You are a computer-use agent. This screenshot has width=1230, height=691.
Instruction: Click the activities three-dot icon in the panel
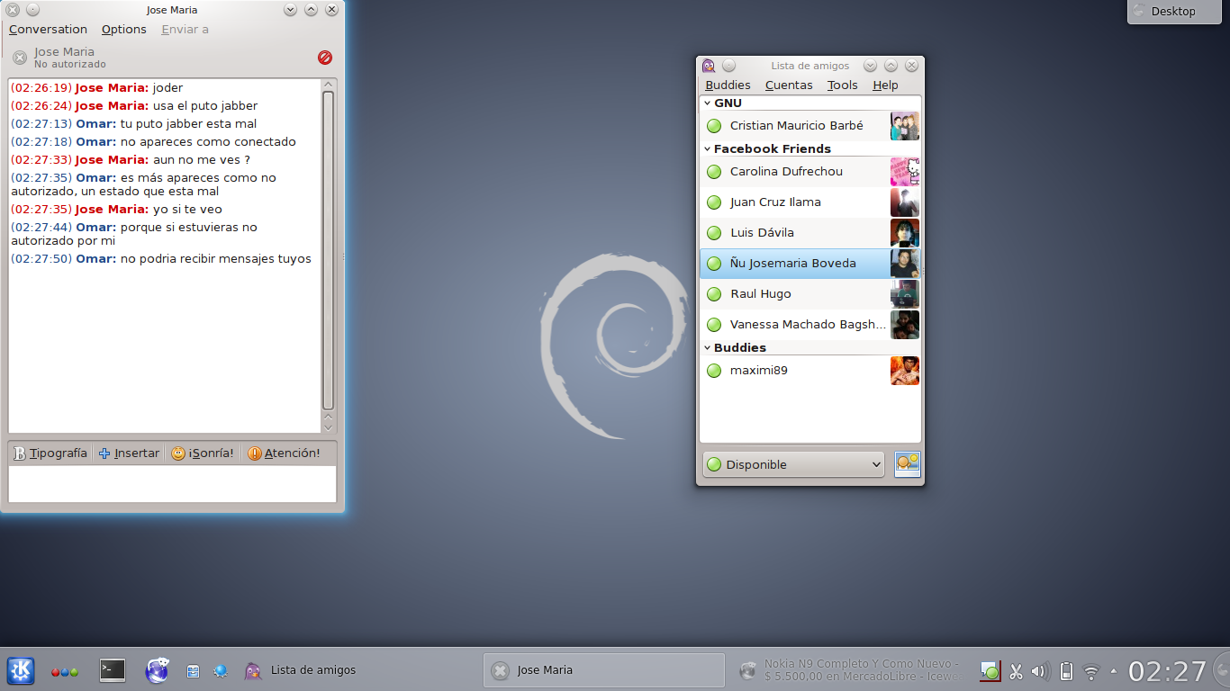tap(64, 671)
